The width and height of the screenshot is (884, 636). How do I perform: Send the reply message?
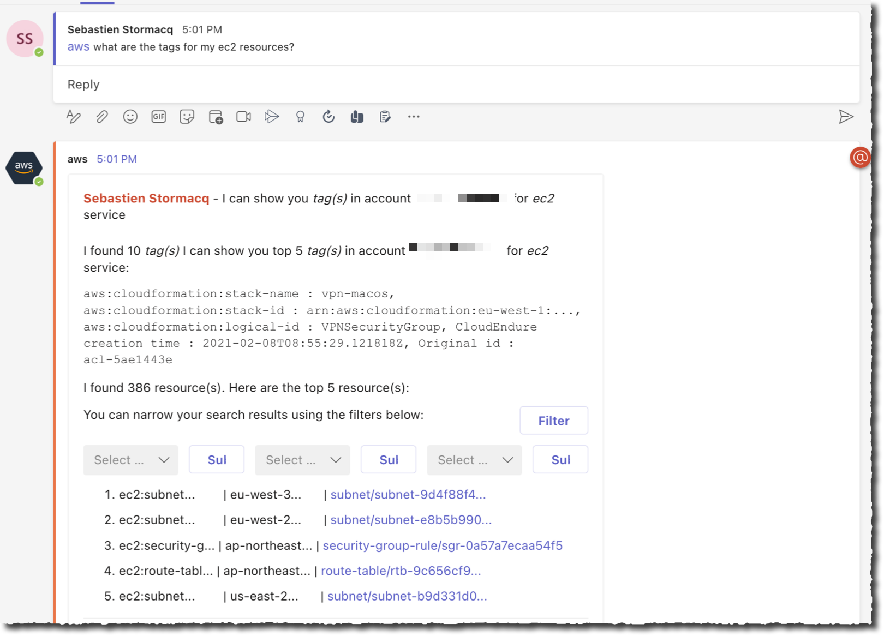[846, 116]
